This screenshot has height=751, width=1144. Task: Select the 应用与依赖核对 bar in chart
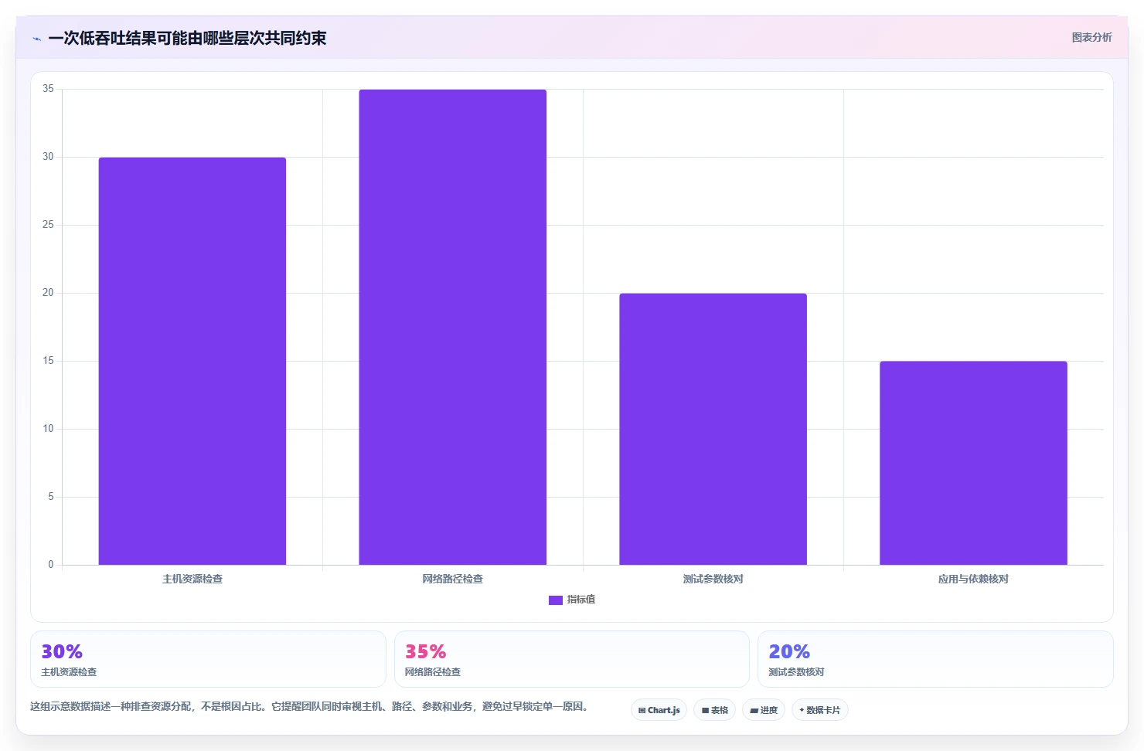tap(973, 463)
